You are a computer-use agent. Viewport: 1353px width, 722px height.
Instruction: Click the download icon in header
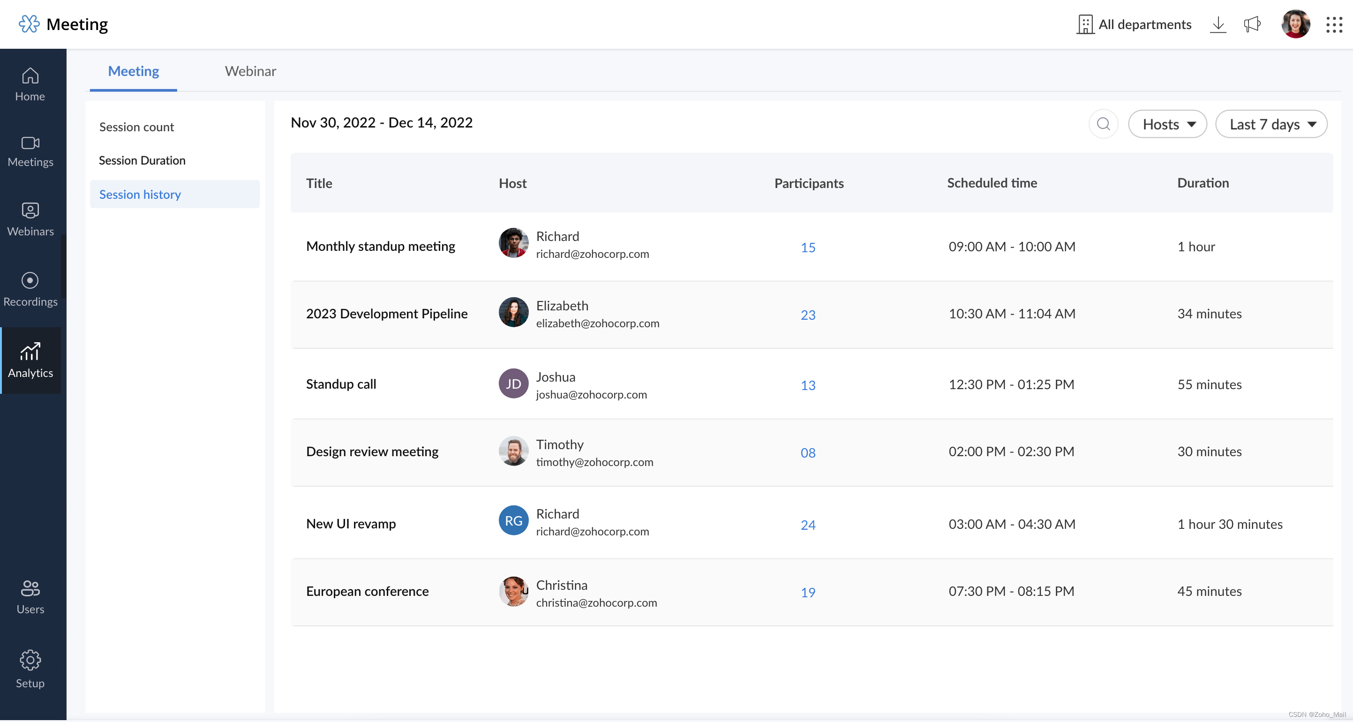click(x=1218, y=24)
